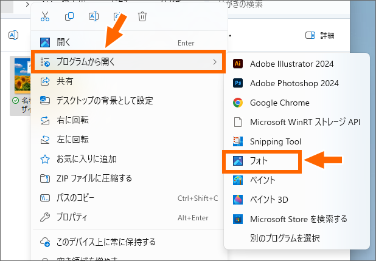Select デスクトップの背景として設定
Viewport: 376px width, 261px height.
pos(129,101)
